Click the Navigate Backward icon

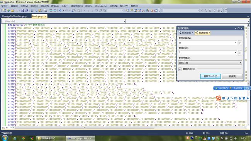73,10
